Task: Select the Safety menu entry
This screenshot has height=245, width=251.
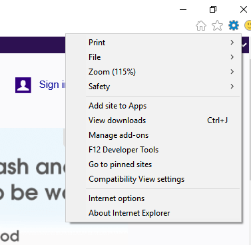Action: tap(154, 87)
